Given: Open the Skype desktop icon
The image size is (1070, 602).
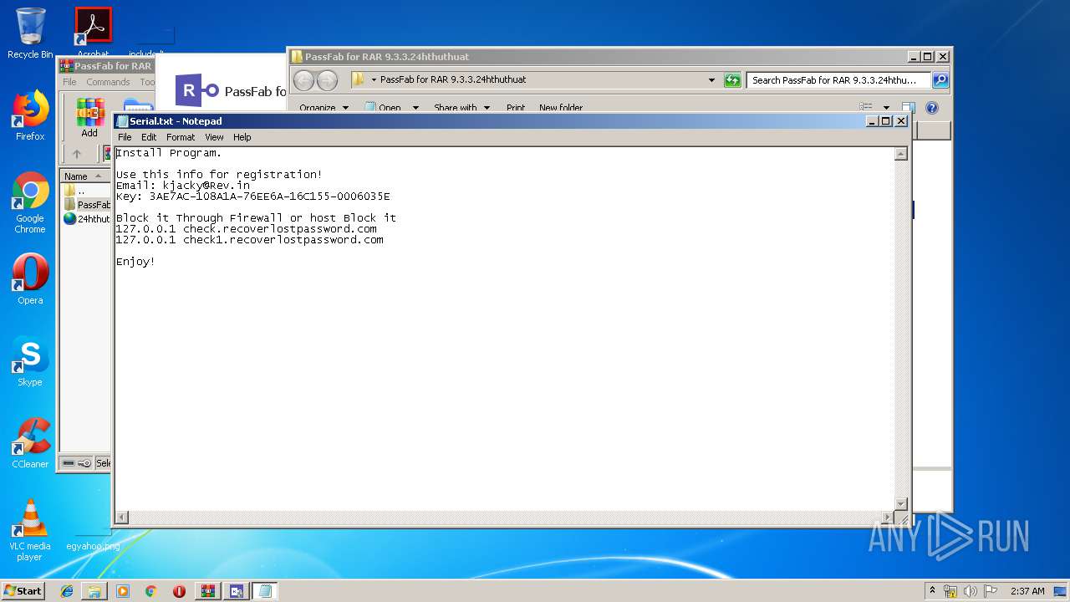Looking at the screenshot, I should coord(30,361).
